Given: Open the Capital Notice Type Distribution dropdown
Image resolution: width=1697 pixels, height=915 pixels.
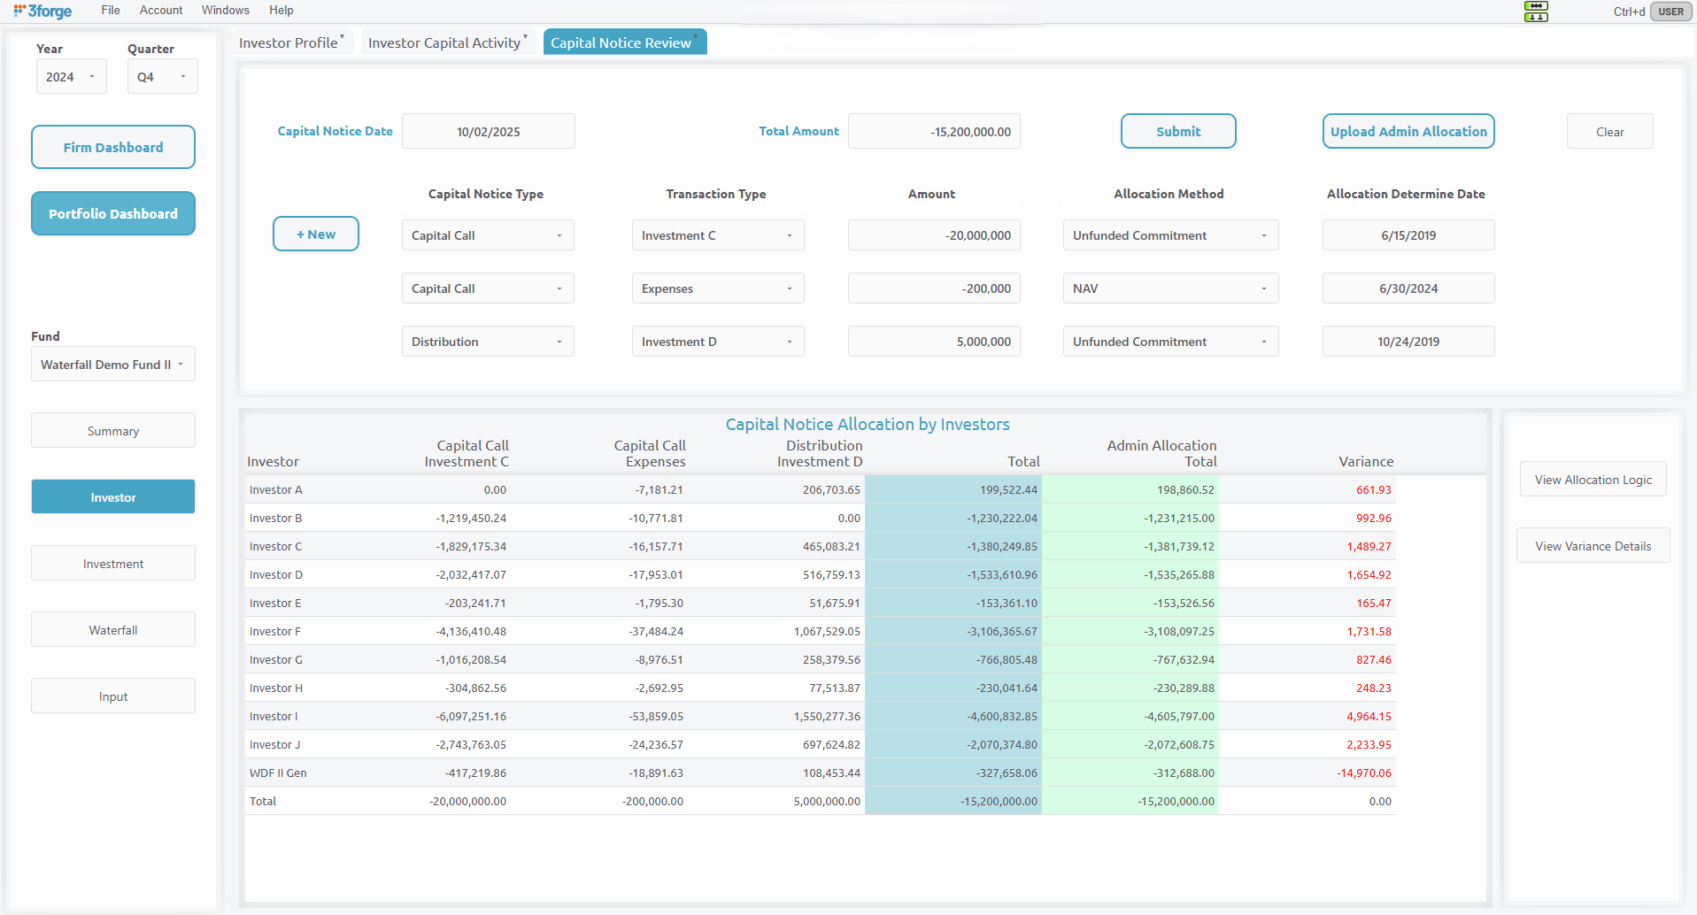Looking at the screenshot, I should pos(487,342).
